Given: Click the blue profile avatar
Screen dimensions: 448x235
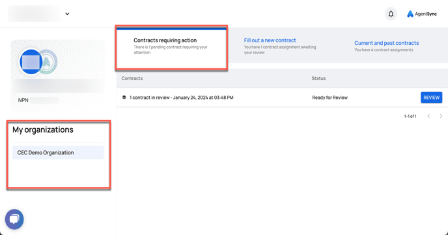Looking at the screenshot, I should (x=31, y=62).
